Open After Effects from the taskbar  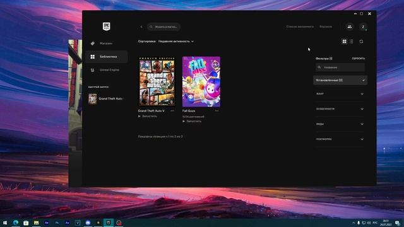[x=46, y=223]
